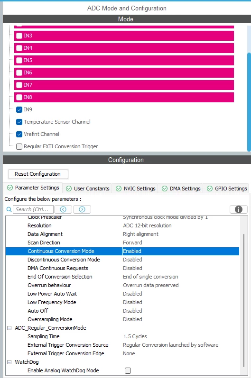Click the search magnifier icon
Screen dimensions: 251x378
pos(9,209)
